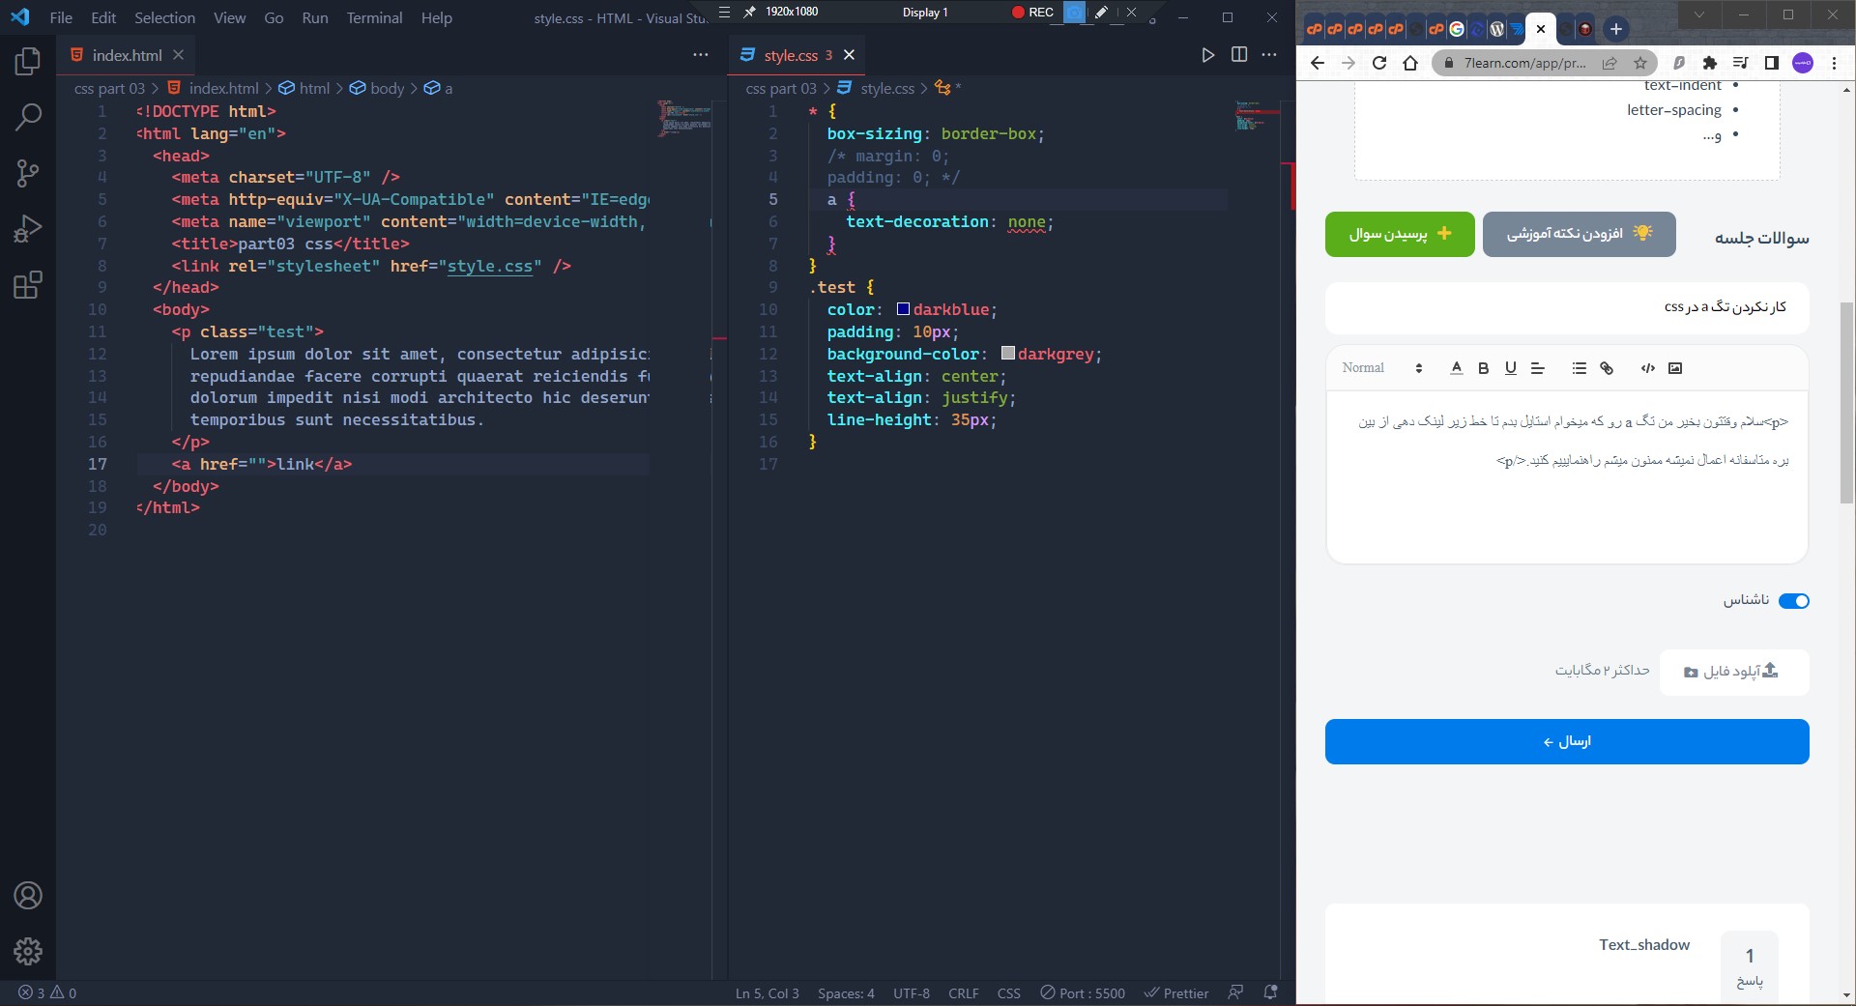Insert code block in question editor
Viewport: 1856px width, 1006px height.
[x=1648, y=368]
